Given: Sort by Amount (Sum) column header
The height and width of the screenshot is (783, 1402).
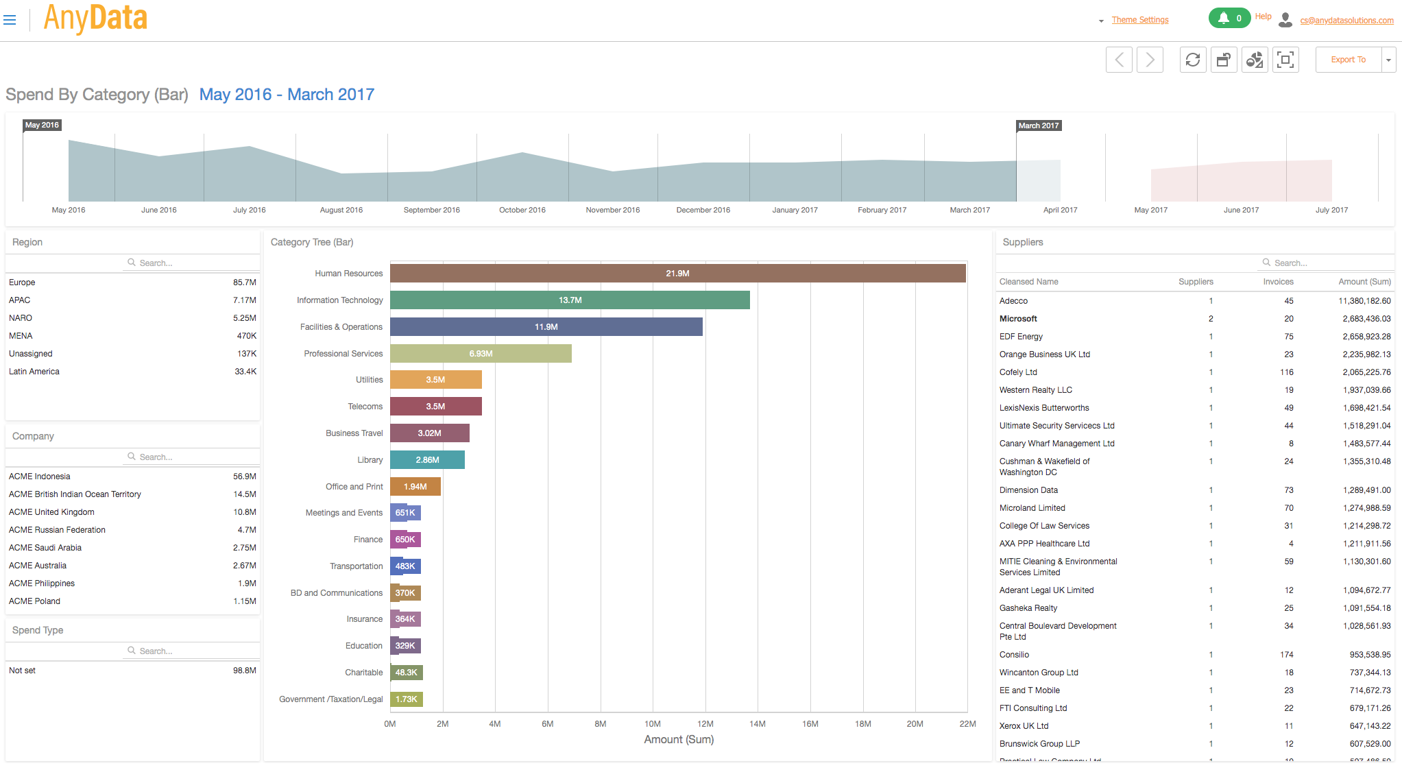Looking at the screenshot, I should point(1364,282).
